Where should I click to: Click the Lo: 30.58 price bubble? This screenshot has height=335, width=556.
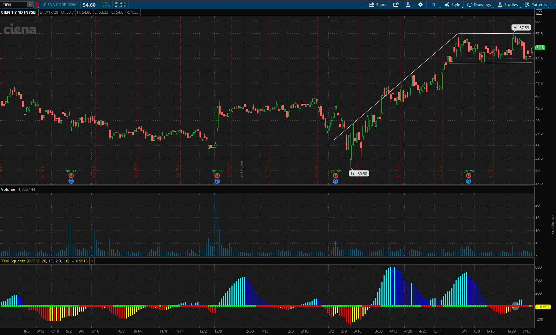click(x=359, y=174)
